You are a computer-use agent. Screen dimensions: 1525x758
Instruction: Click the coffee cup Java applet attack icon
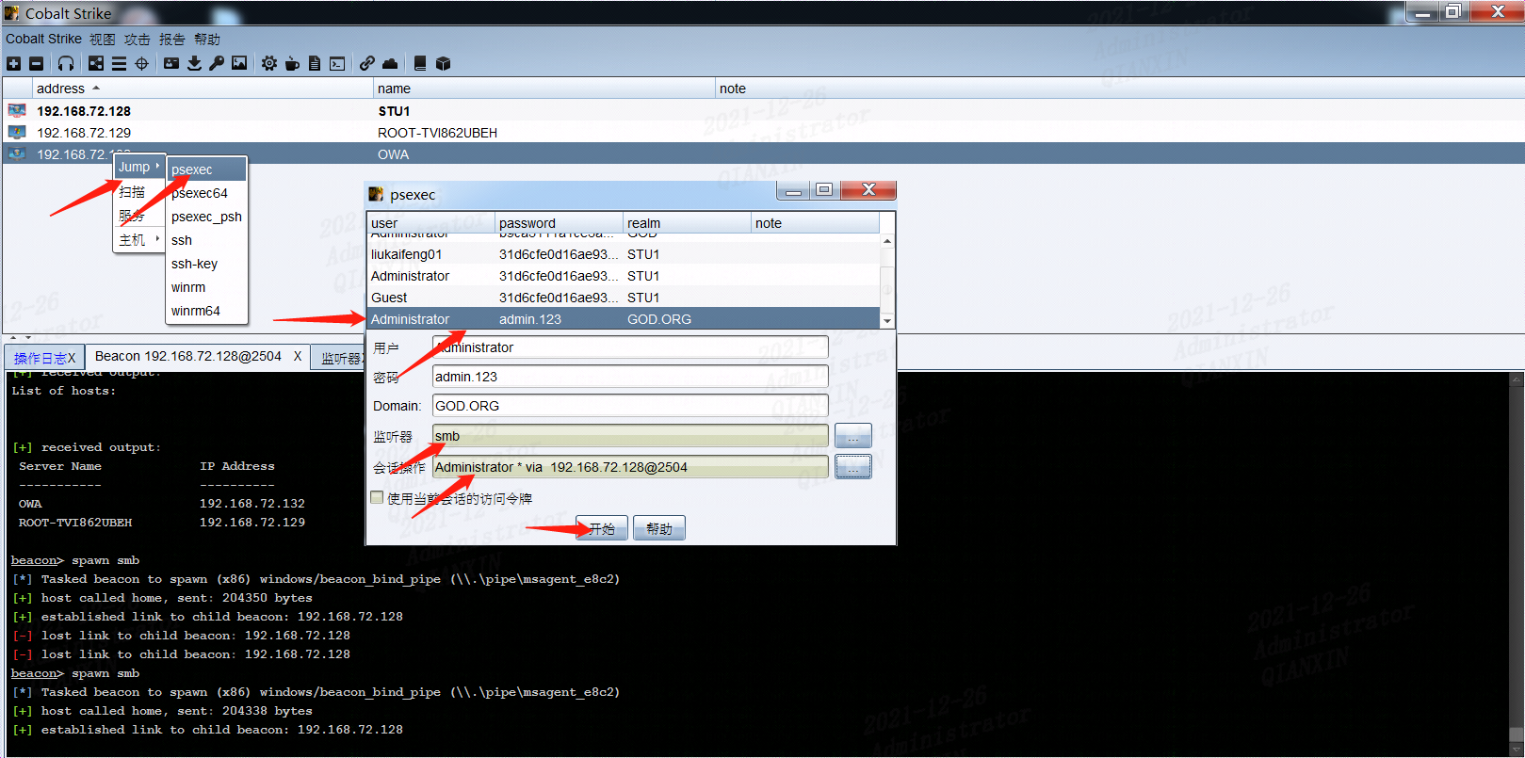click(292, 64)
